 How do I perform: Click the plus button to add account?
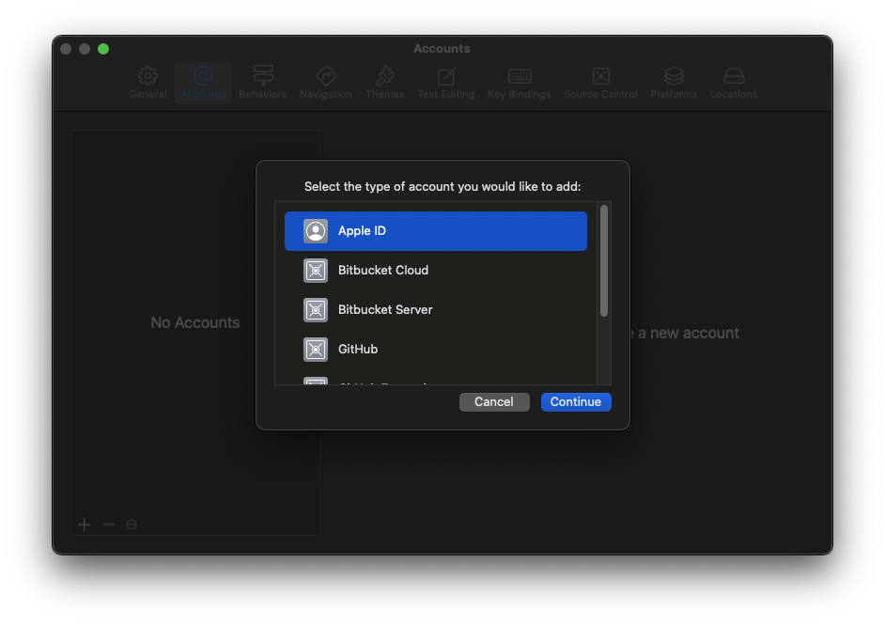pyautogui.click(x=85, y=524)
